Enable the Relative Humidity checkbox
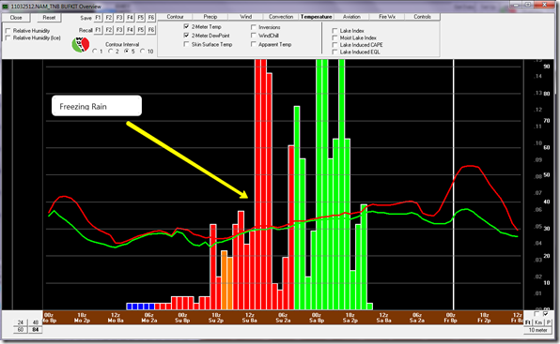The height and width of the screenshot is (344, 560). coord(8,31)
